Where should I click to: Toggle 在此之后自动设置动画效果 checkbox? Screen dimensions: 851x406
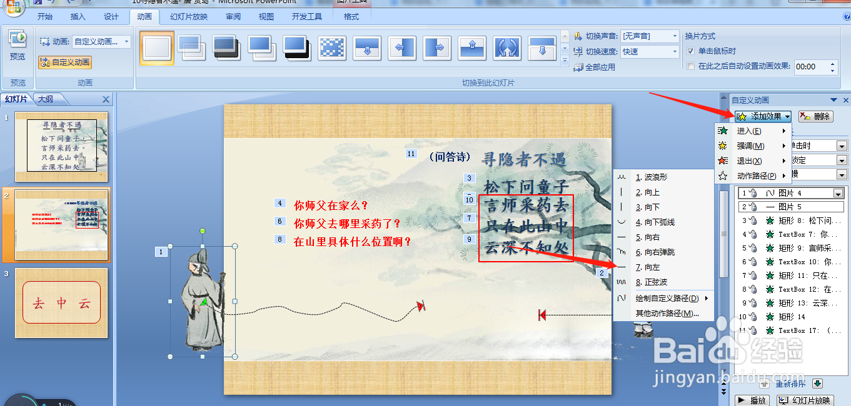[691, 66]
